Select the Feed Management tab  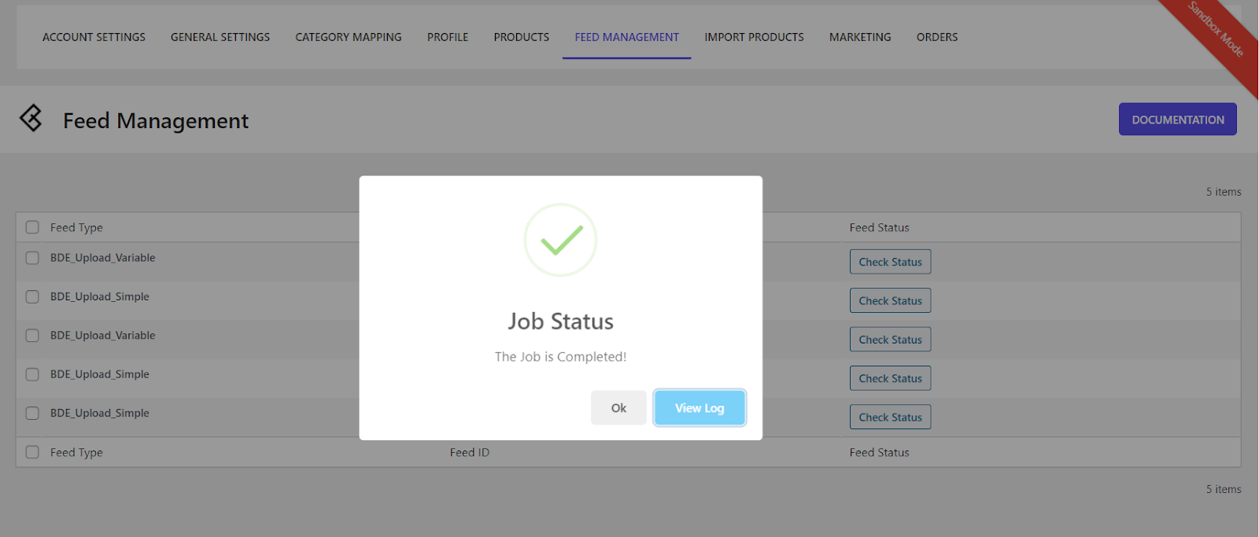pyautogui.click(x=626, y=37)
